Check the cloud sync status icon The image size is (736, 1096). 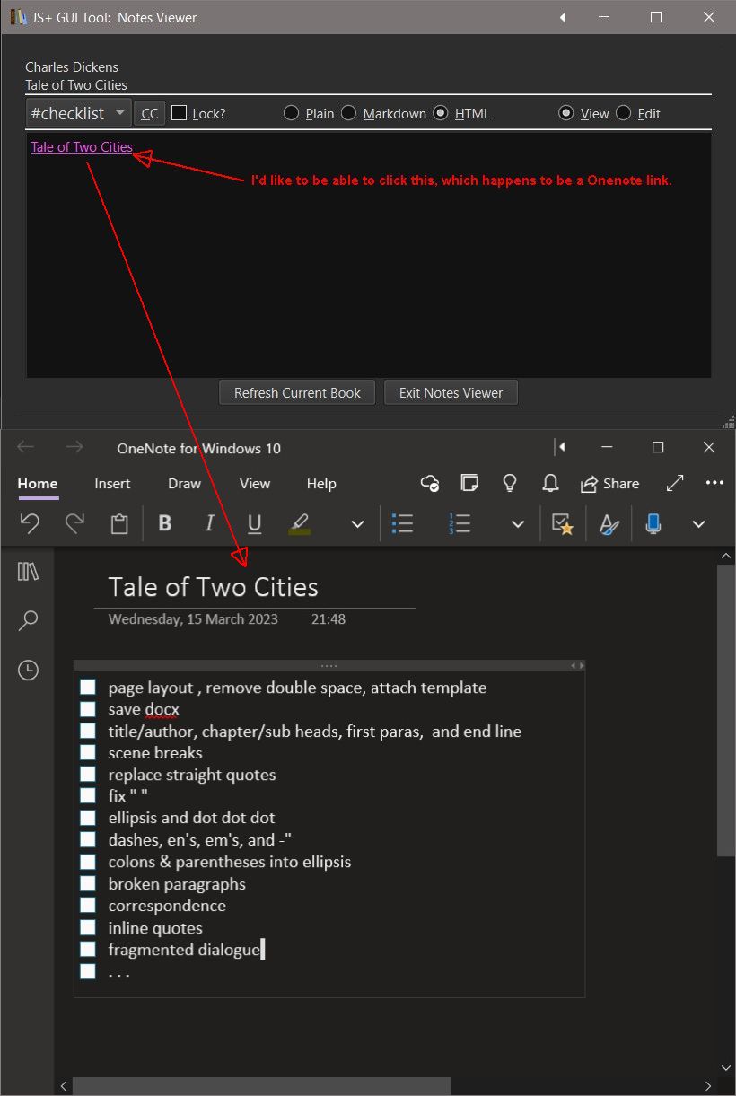[x=430, y=483]
